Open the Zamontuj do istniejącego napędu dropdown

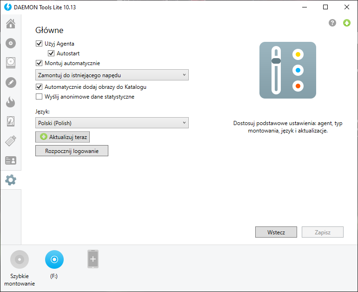[x=112, y=75]
